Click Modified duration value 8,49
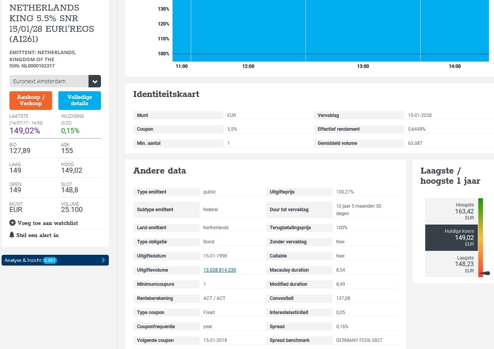Screen dimensions: 494x349 click(340, 284)
